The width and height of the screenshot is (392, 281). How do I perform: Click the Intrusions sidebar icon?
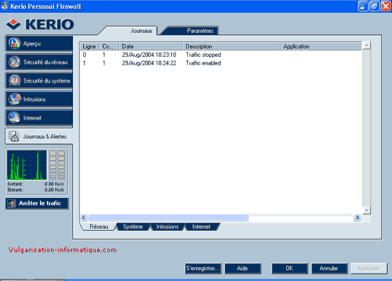point(14,99)
